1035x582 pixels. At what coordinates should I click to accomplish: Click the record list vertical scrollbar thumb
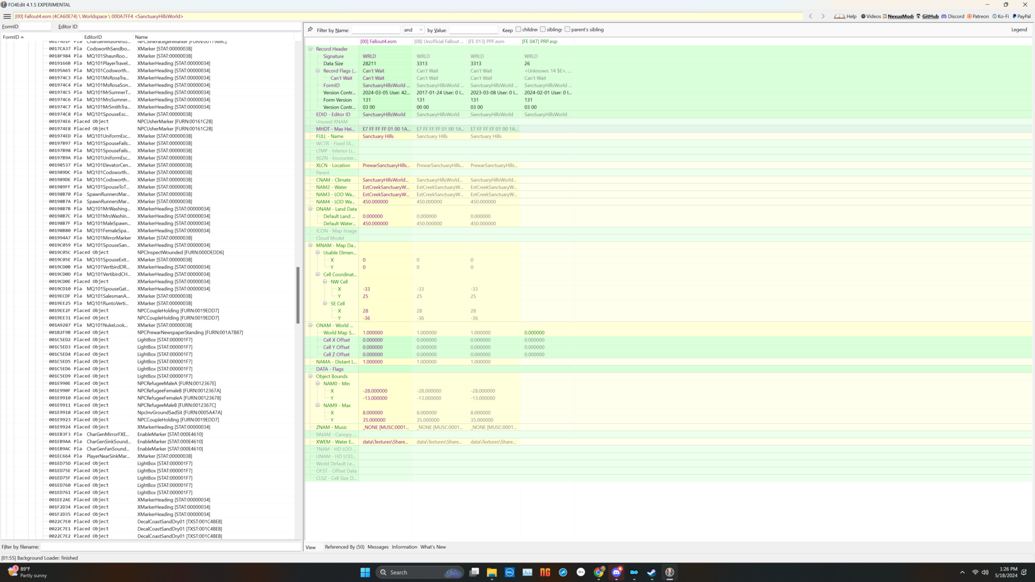click(298, 295)
